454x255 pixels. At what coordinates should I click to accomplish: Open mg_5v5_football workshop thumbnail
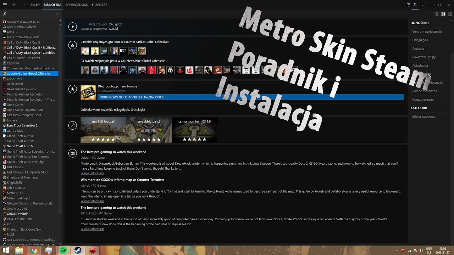(x=103, y=130)
